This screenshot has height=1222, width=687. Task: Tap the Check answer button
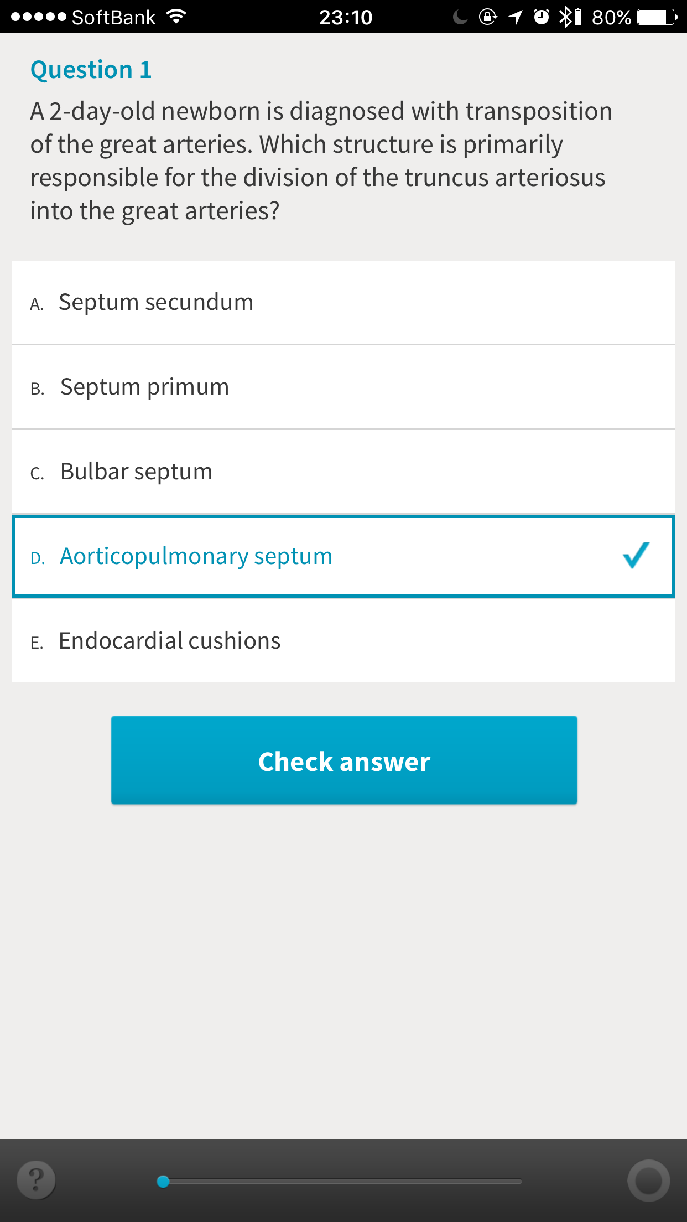point(344,760)
